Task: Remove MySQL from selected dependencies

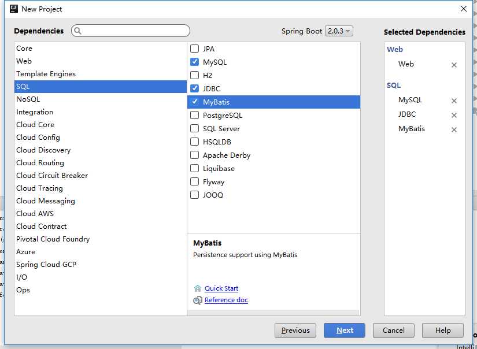Action: [x=454, y=101]
